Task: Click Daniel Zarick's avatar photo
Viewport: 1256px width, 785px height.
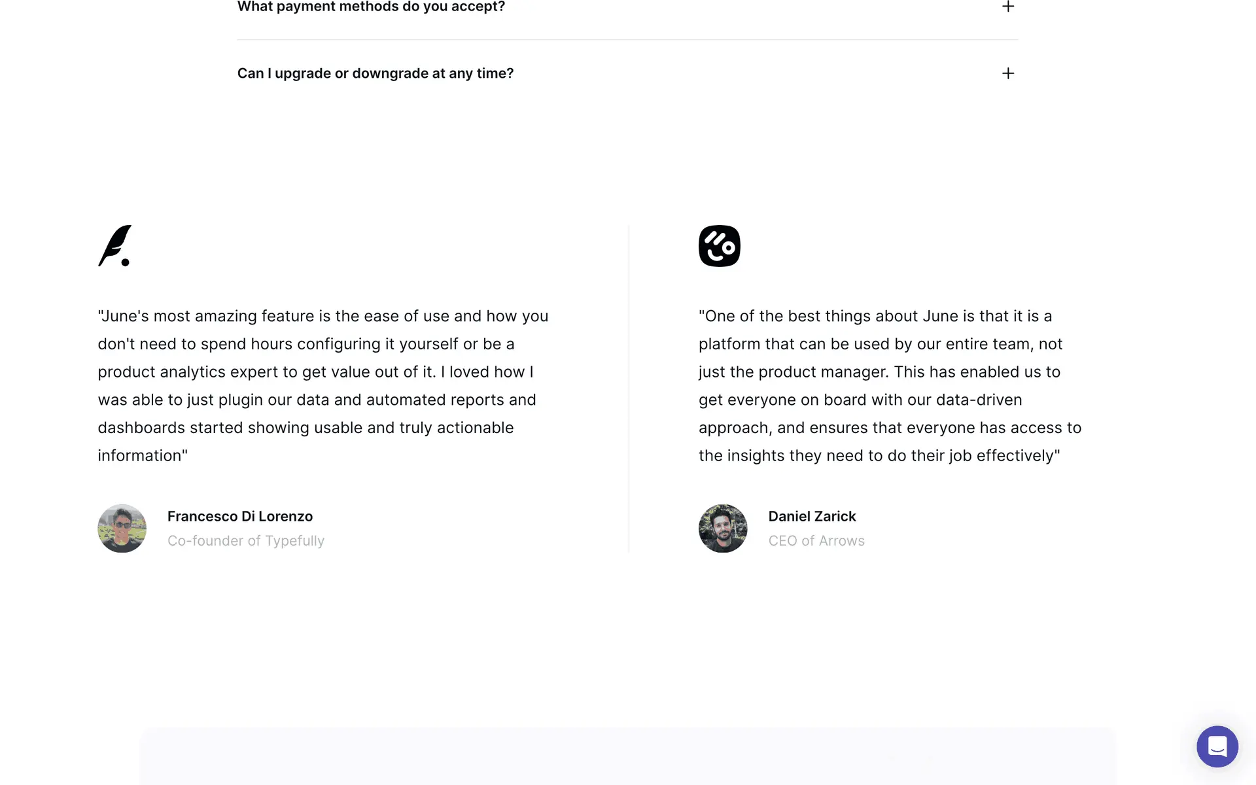Action: tap(723, 528)
